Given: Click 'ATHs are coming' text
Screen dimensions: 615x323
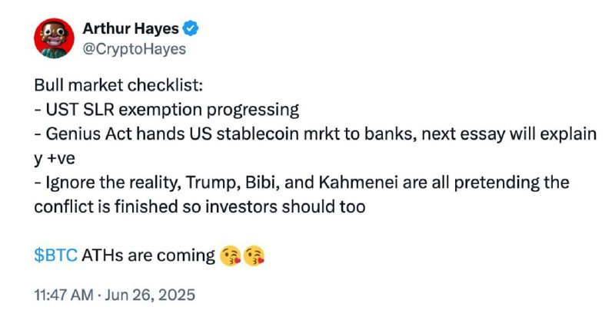Looking at the screenshot, I should tap(148, 255).
